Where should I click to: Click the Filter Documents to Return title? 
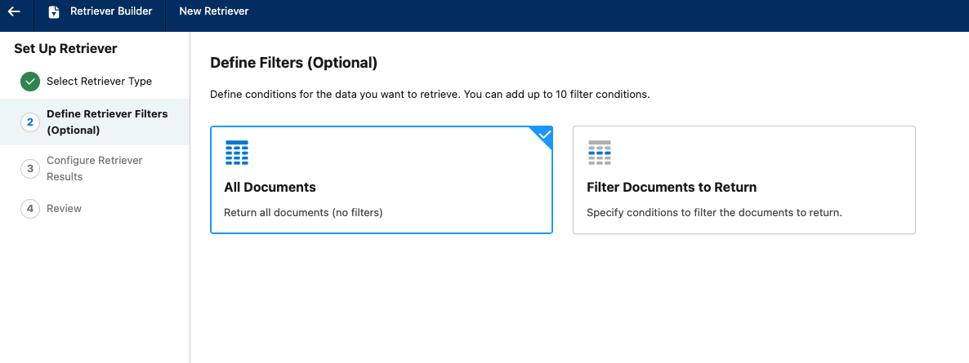tap(672, 188)
